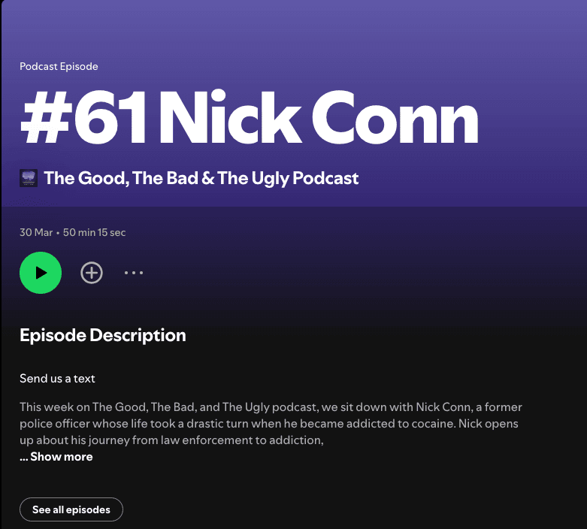Add episode to Your Episodes with plus icon

[x=92, y=273]
